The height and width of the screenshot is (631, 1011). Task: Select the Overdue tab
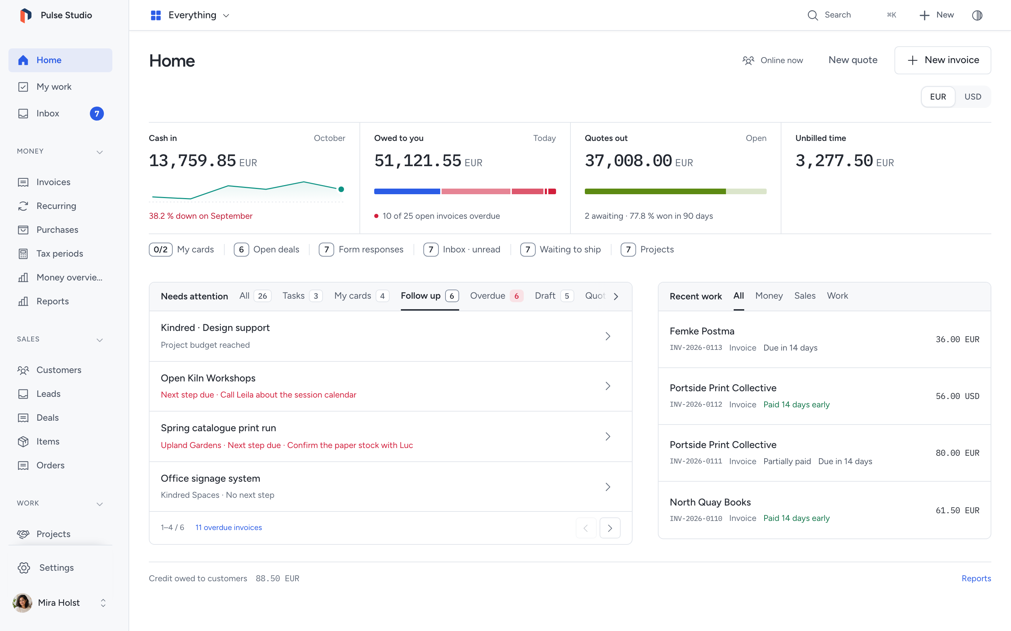(496, 296)
